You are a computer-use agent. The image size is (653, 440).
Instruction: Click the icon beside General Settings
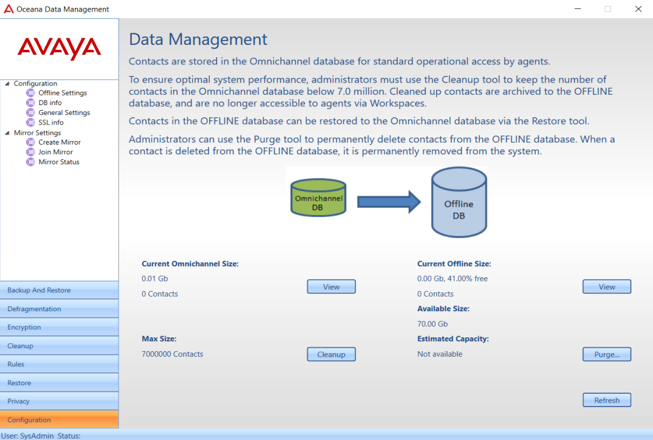30,112
